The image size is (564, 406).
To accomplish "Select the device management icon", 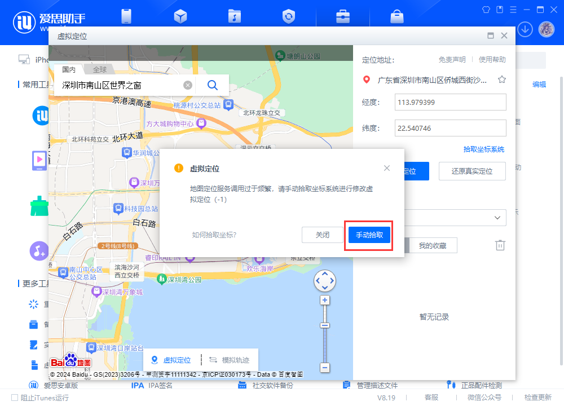I will click(126, 16).
